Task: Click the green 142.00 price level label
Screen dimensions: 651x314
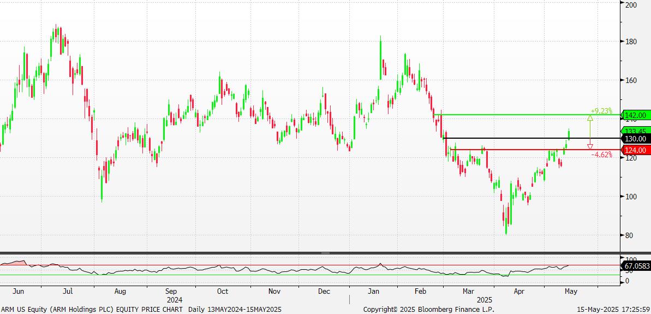Action: (636, 115)
